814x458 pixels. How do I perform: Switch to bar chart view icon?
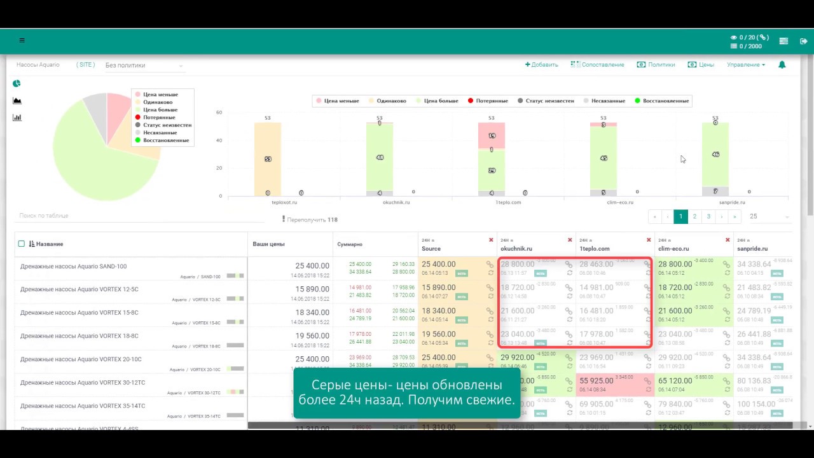pyautogui.click(x=17, y=117)
